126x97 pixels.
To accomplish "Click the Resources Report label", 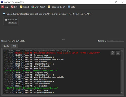I will pyautogui.click(x=58, y=7).
